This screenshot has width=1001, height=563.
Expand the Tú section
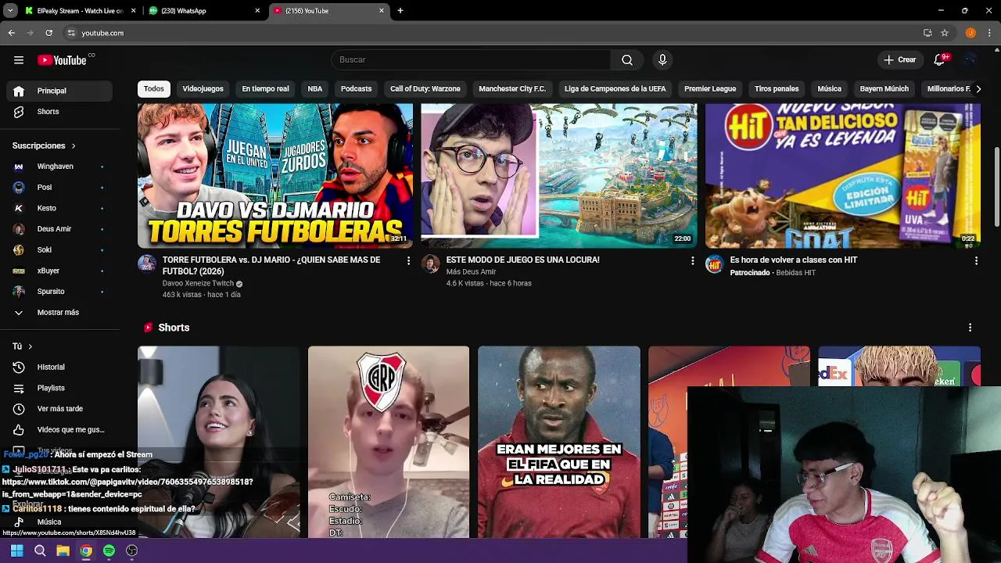click(22, 346)
